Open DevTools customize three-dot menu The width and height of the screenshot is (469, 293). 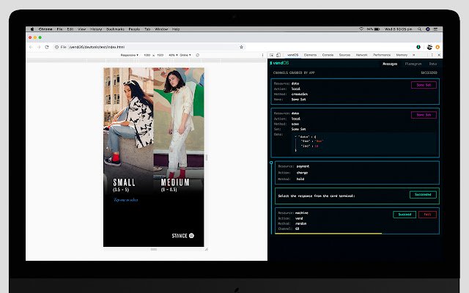(432, 55)
